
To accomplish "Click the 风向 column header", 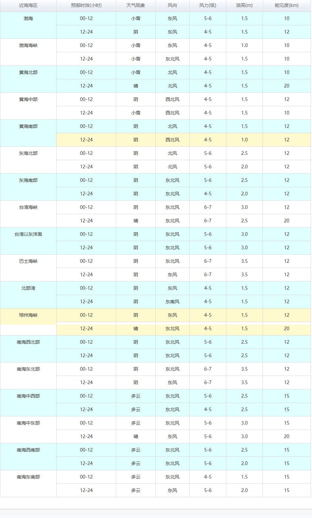I will coord(172,5).
